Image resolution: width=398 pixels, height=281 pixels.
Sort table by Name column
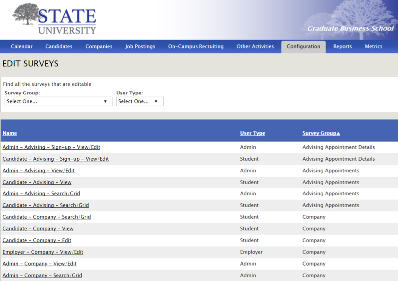[10, 133]
